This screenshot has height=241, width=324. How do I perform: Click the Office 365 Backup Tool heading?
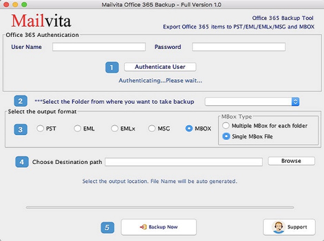283,18
